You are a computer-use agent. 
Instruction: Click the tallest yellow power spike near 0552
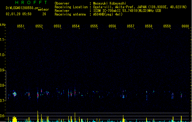38,116
